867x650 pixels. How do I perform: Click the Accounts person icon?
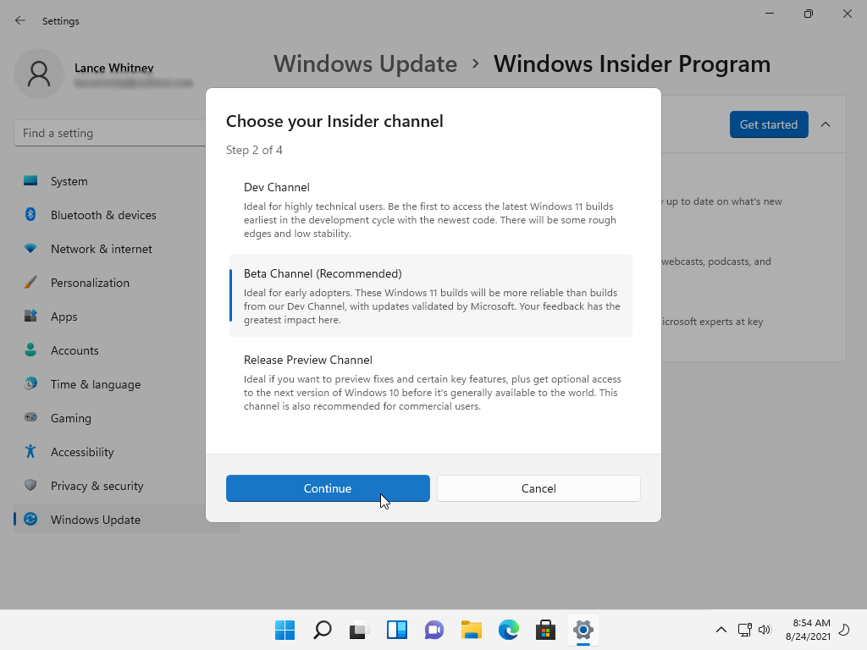point(30,350)
